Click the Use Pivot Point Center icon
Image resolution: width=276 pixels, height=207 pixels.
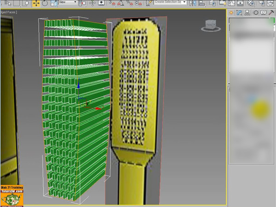[82, 3]
